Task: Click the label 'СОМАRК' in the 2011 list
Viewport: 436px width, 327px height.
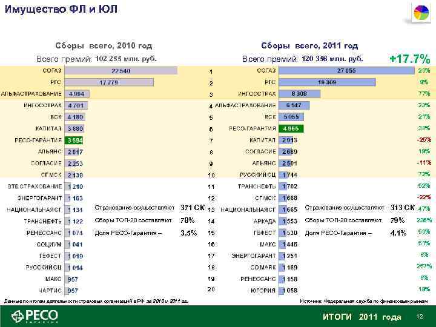Action: coord(263,268)
